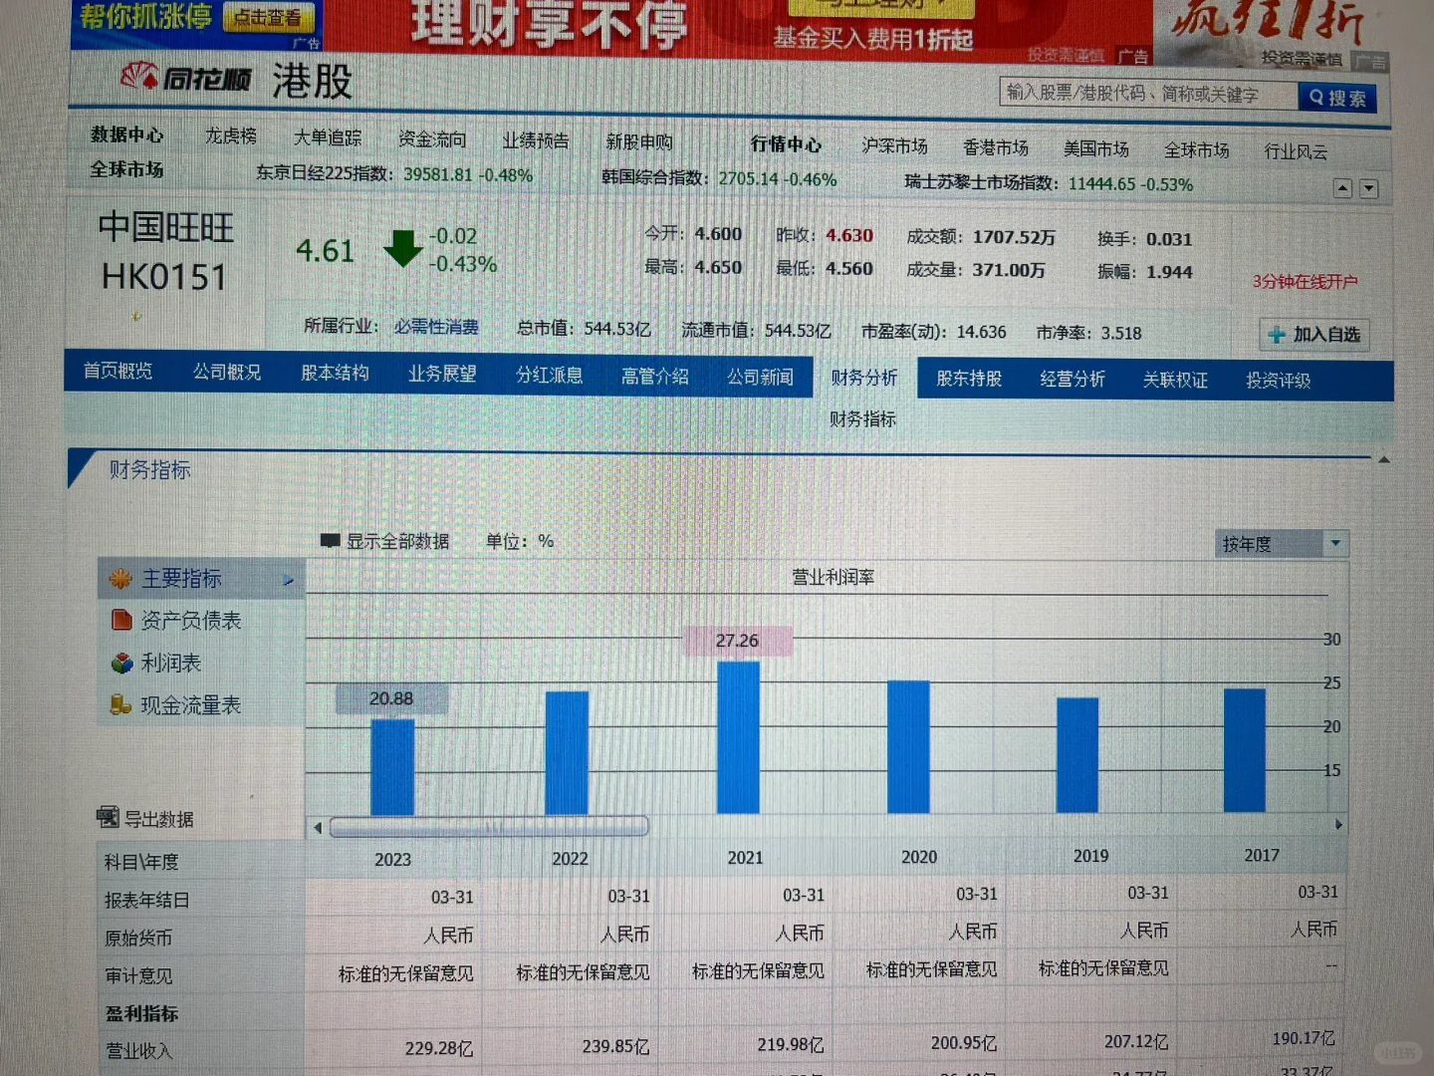Click the search magnifier button 搜索
Screen dimensions: 1434x1076
pyautogui.click(x=1337, y=98)
